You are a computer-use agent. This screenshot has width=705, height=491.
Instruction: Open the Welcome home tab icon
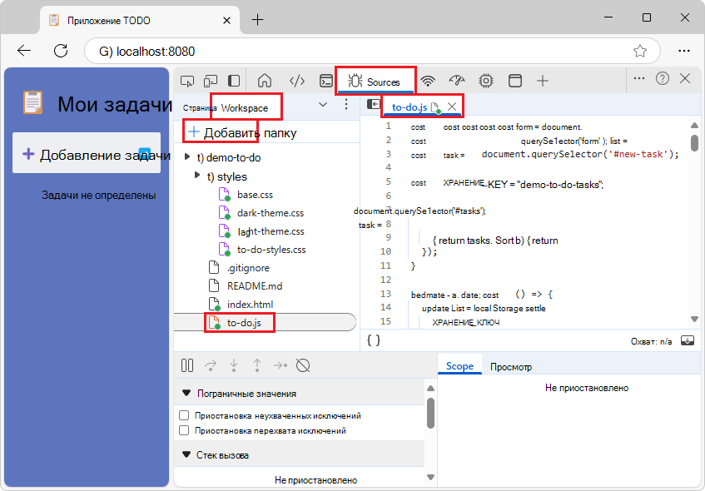pos(265,81)
